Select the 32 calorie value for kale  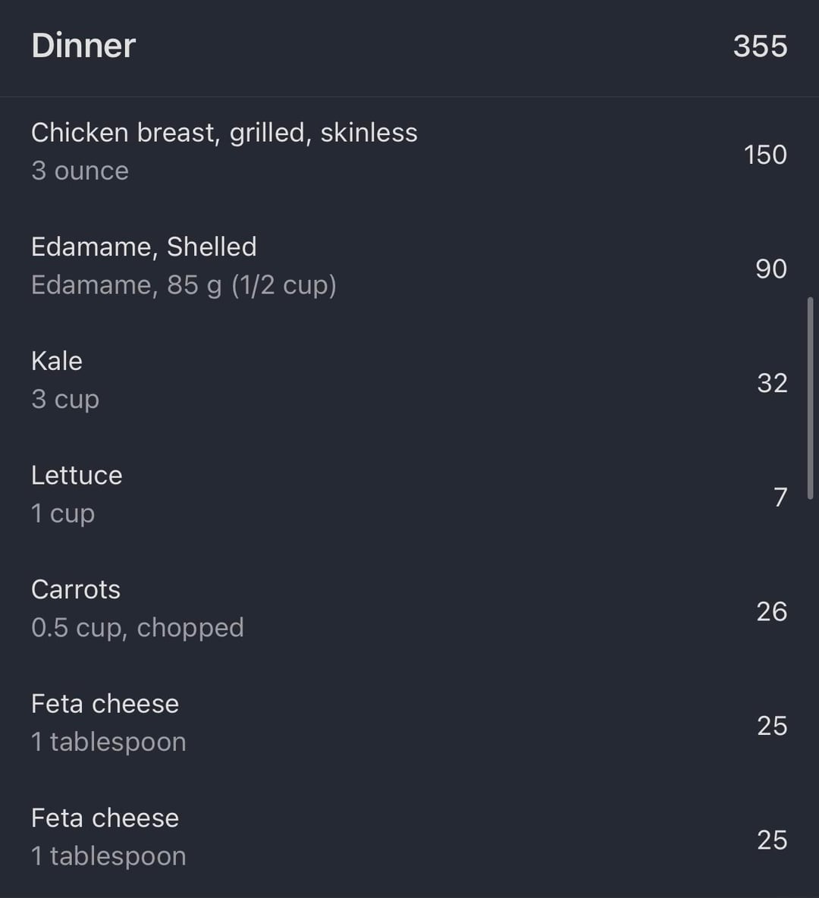pyautogui.click(x=772, y=383)
